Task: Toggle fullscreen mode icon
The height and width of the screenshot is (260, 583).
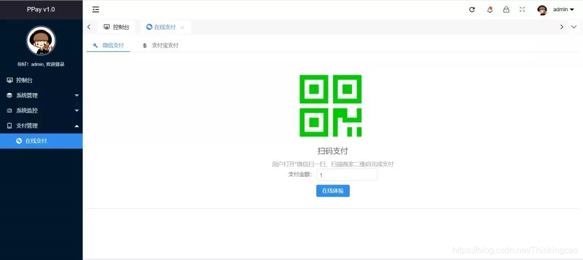Action: (x=522, y=10)
